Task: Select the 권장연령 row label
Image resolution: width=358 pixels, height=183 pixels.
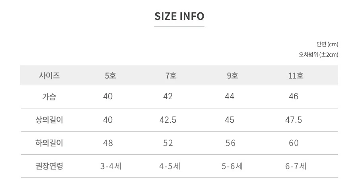Action: click(49, 166)
